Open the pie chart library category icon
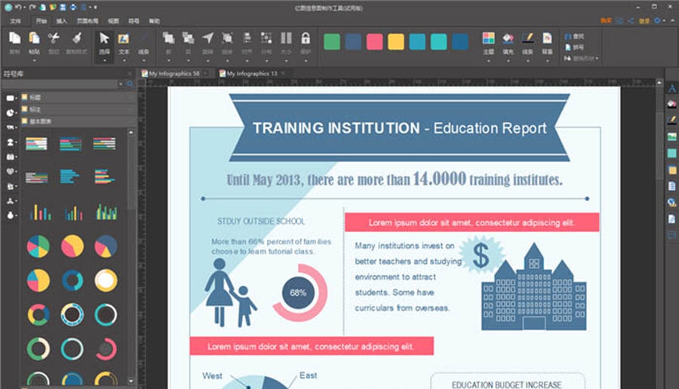This screenshot has height=389, width=679. [x=10, y=112]
